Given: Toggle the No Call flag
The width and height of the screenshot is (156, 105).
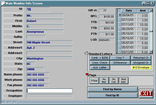Looking at the screenshot, I should point(114,80).
